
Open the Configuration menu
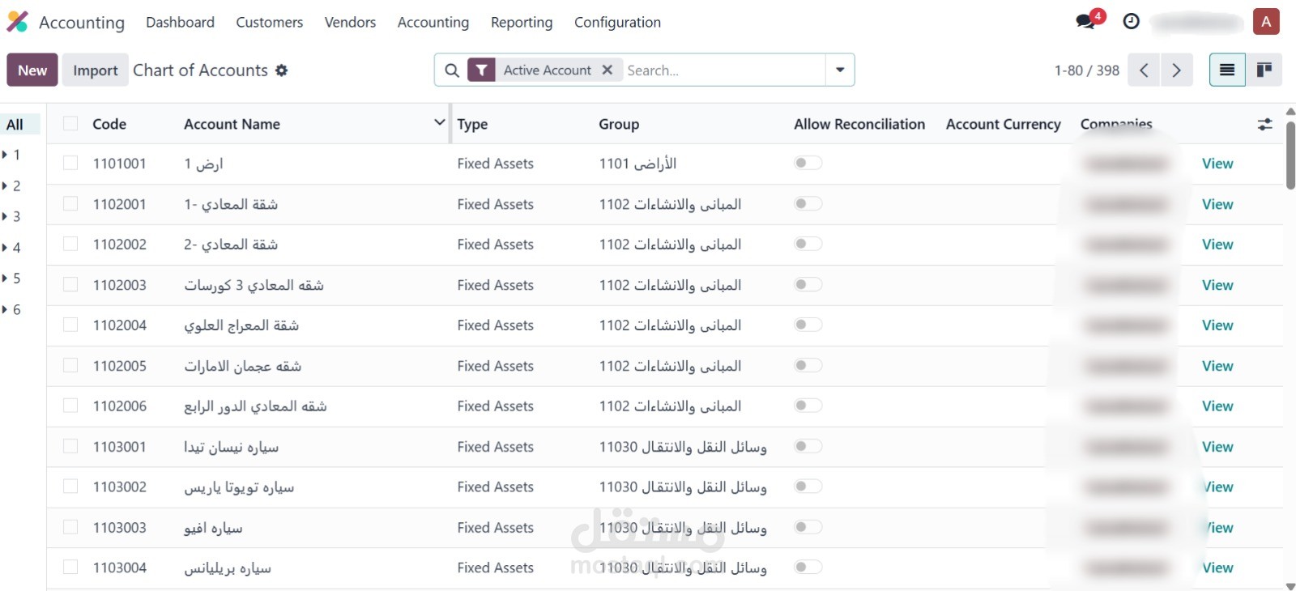click(617, 23)
